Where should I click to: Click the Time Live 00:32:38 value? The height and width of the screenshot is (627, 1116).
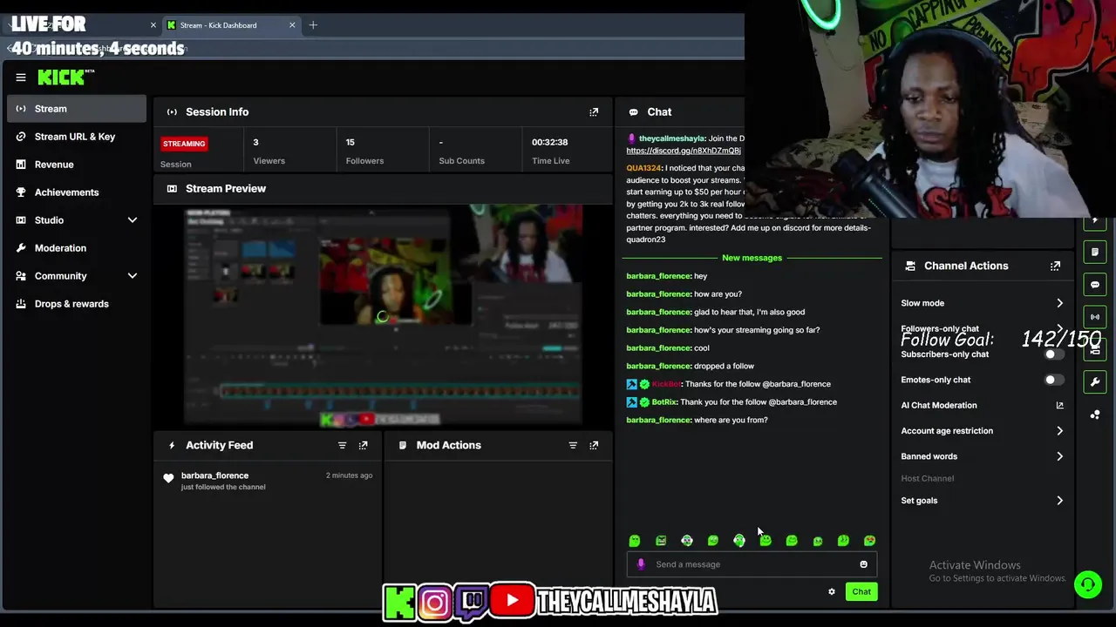click(x=550, y=142)
